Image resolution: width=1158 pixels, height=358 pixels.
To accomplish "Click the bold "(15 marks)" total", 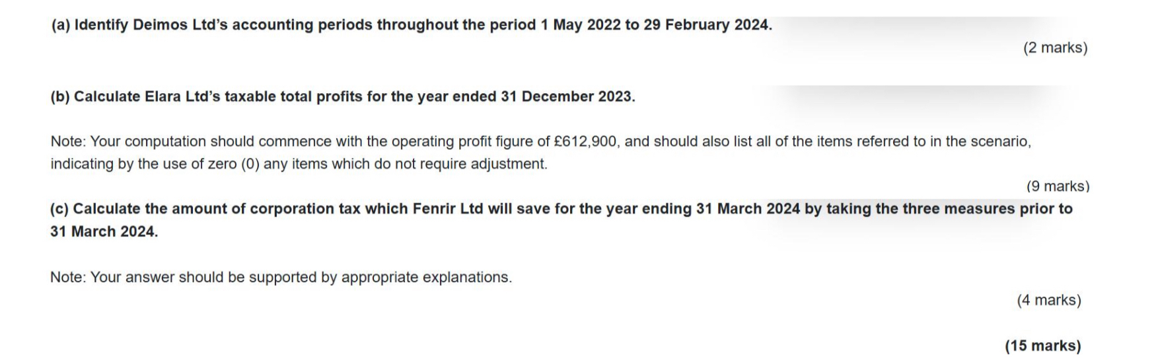I will click(x=1042, y=345).
